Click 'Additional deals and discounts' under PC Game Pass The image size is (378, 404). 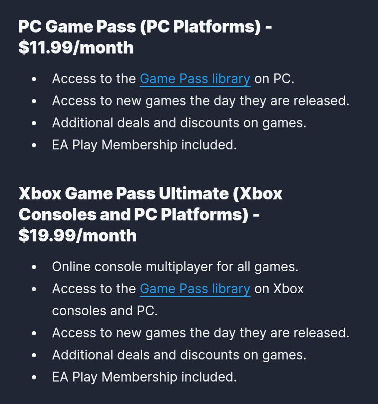pyautogui.click(x=179, y=123)
